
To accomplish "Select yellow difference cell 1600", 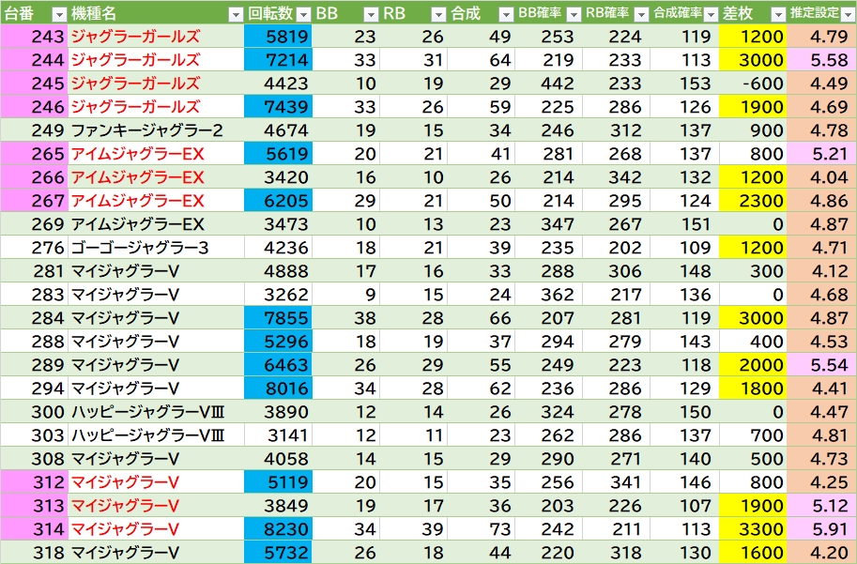I will coord(753,552).
